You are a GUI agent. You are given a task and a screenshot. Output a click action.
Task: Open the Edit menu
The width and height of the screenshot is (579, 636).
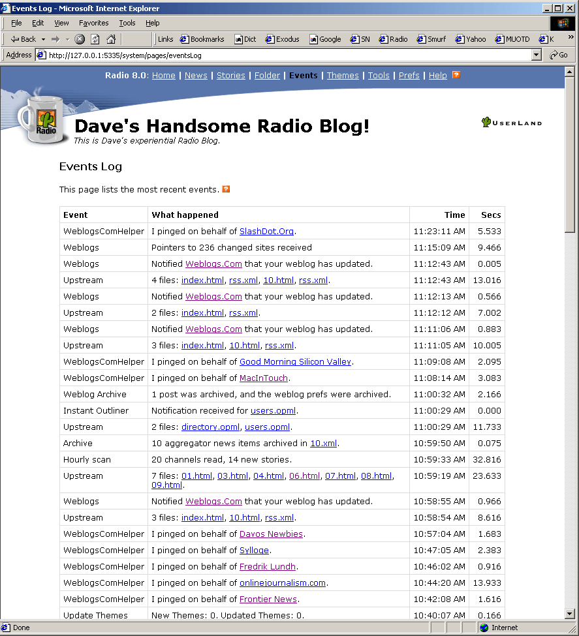[38, 23]
